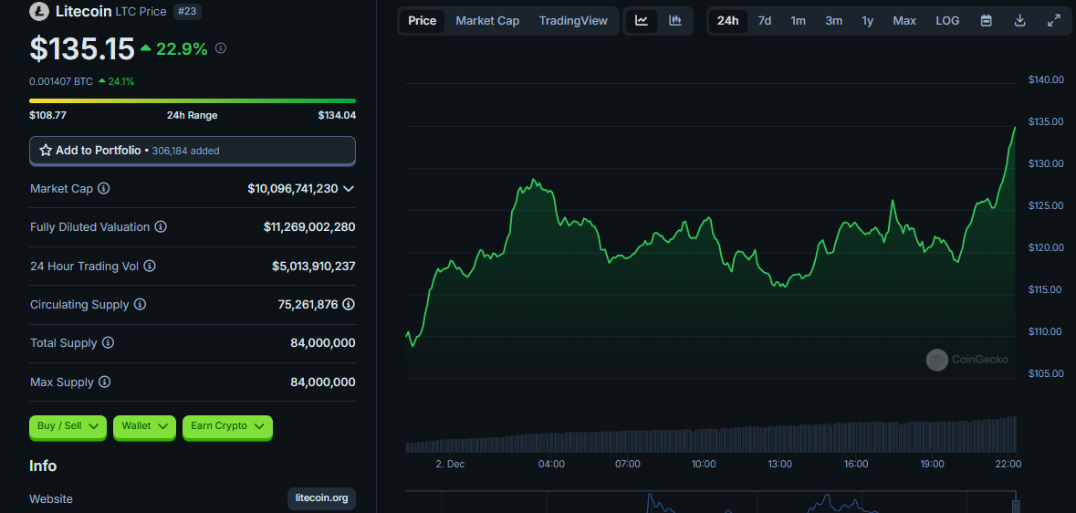This screenshot has width=1076, height=513.
Task: Click Add to Portfolio button
Action: coord(193,151)
